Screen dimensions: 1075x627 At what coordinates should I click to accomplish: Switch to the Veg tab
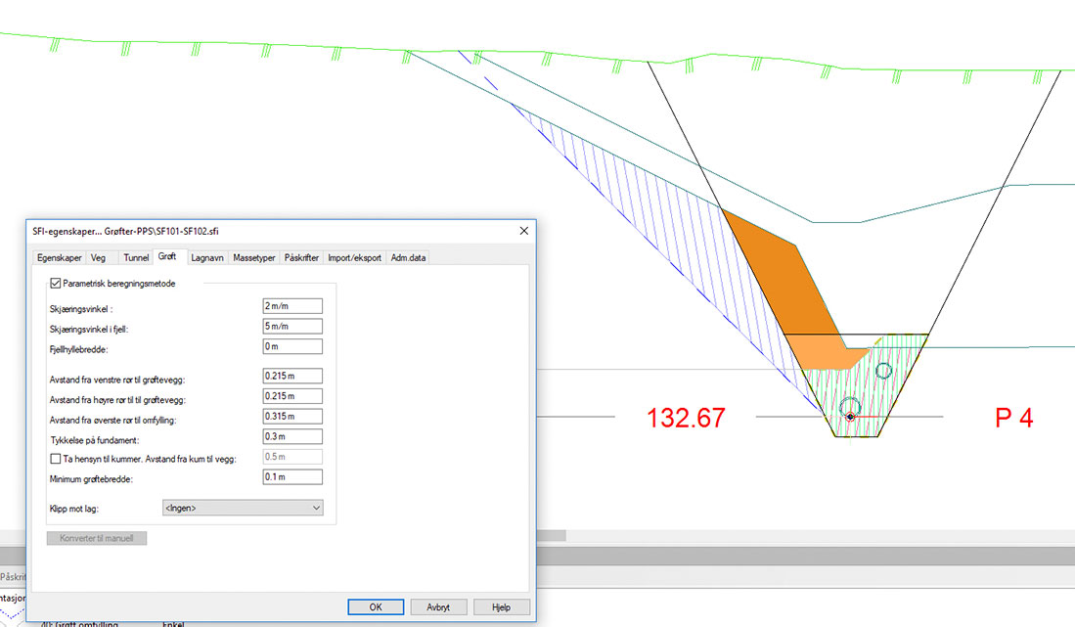[99, 258]
